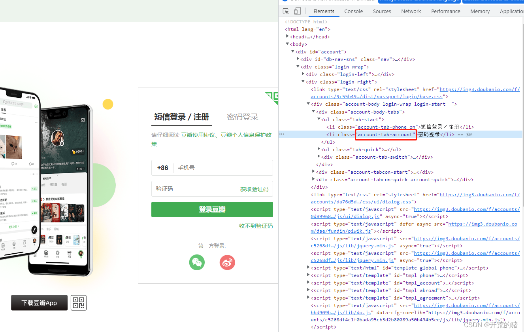524x332 pixels.
Task: Expand the head element node
Action: (288, 37)
